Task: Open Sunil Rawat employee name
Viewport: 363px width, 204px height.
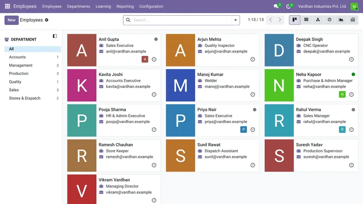Action: pyautogui.click(x=209, y=145)
